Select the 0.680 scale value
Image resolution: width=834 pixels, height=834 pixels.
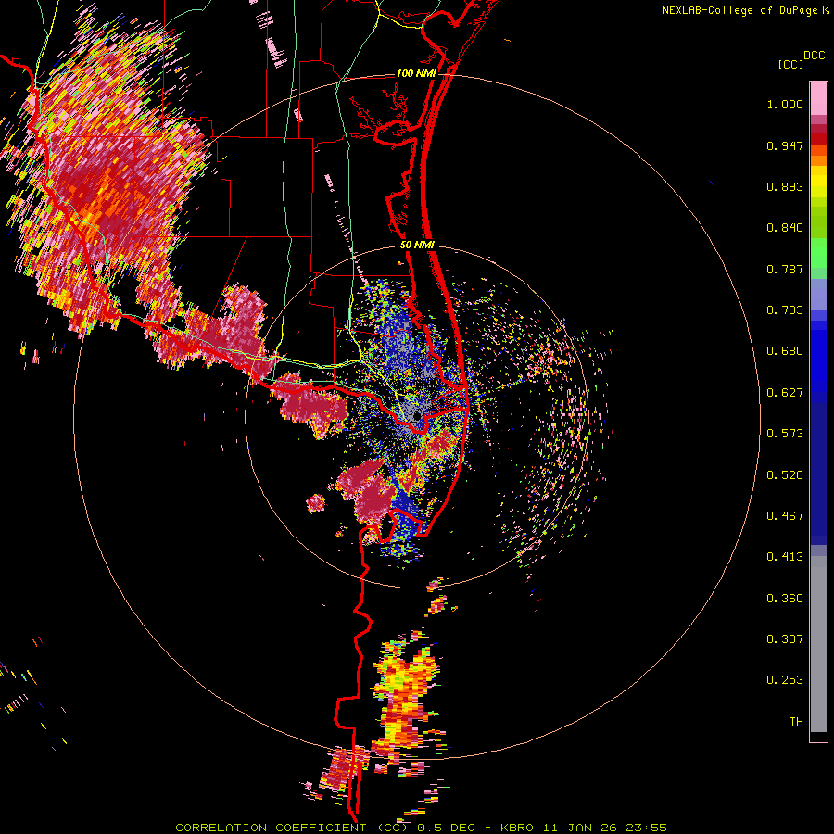785,351
